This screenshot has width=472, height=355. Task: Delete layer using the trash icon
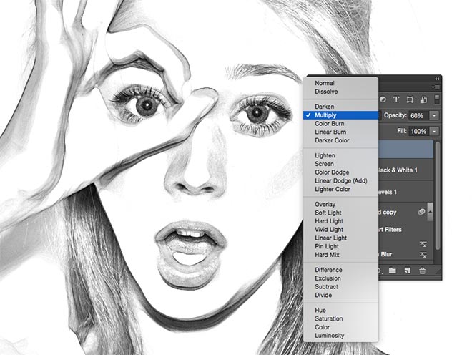point(422,271)
